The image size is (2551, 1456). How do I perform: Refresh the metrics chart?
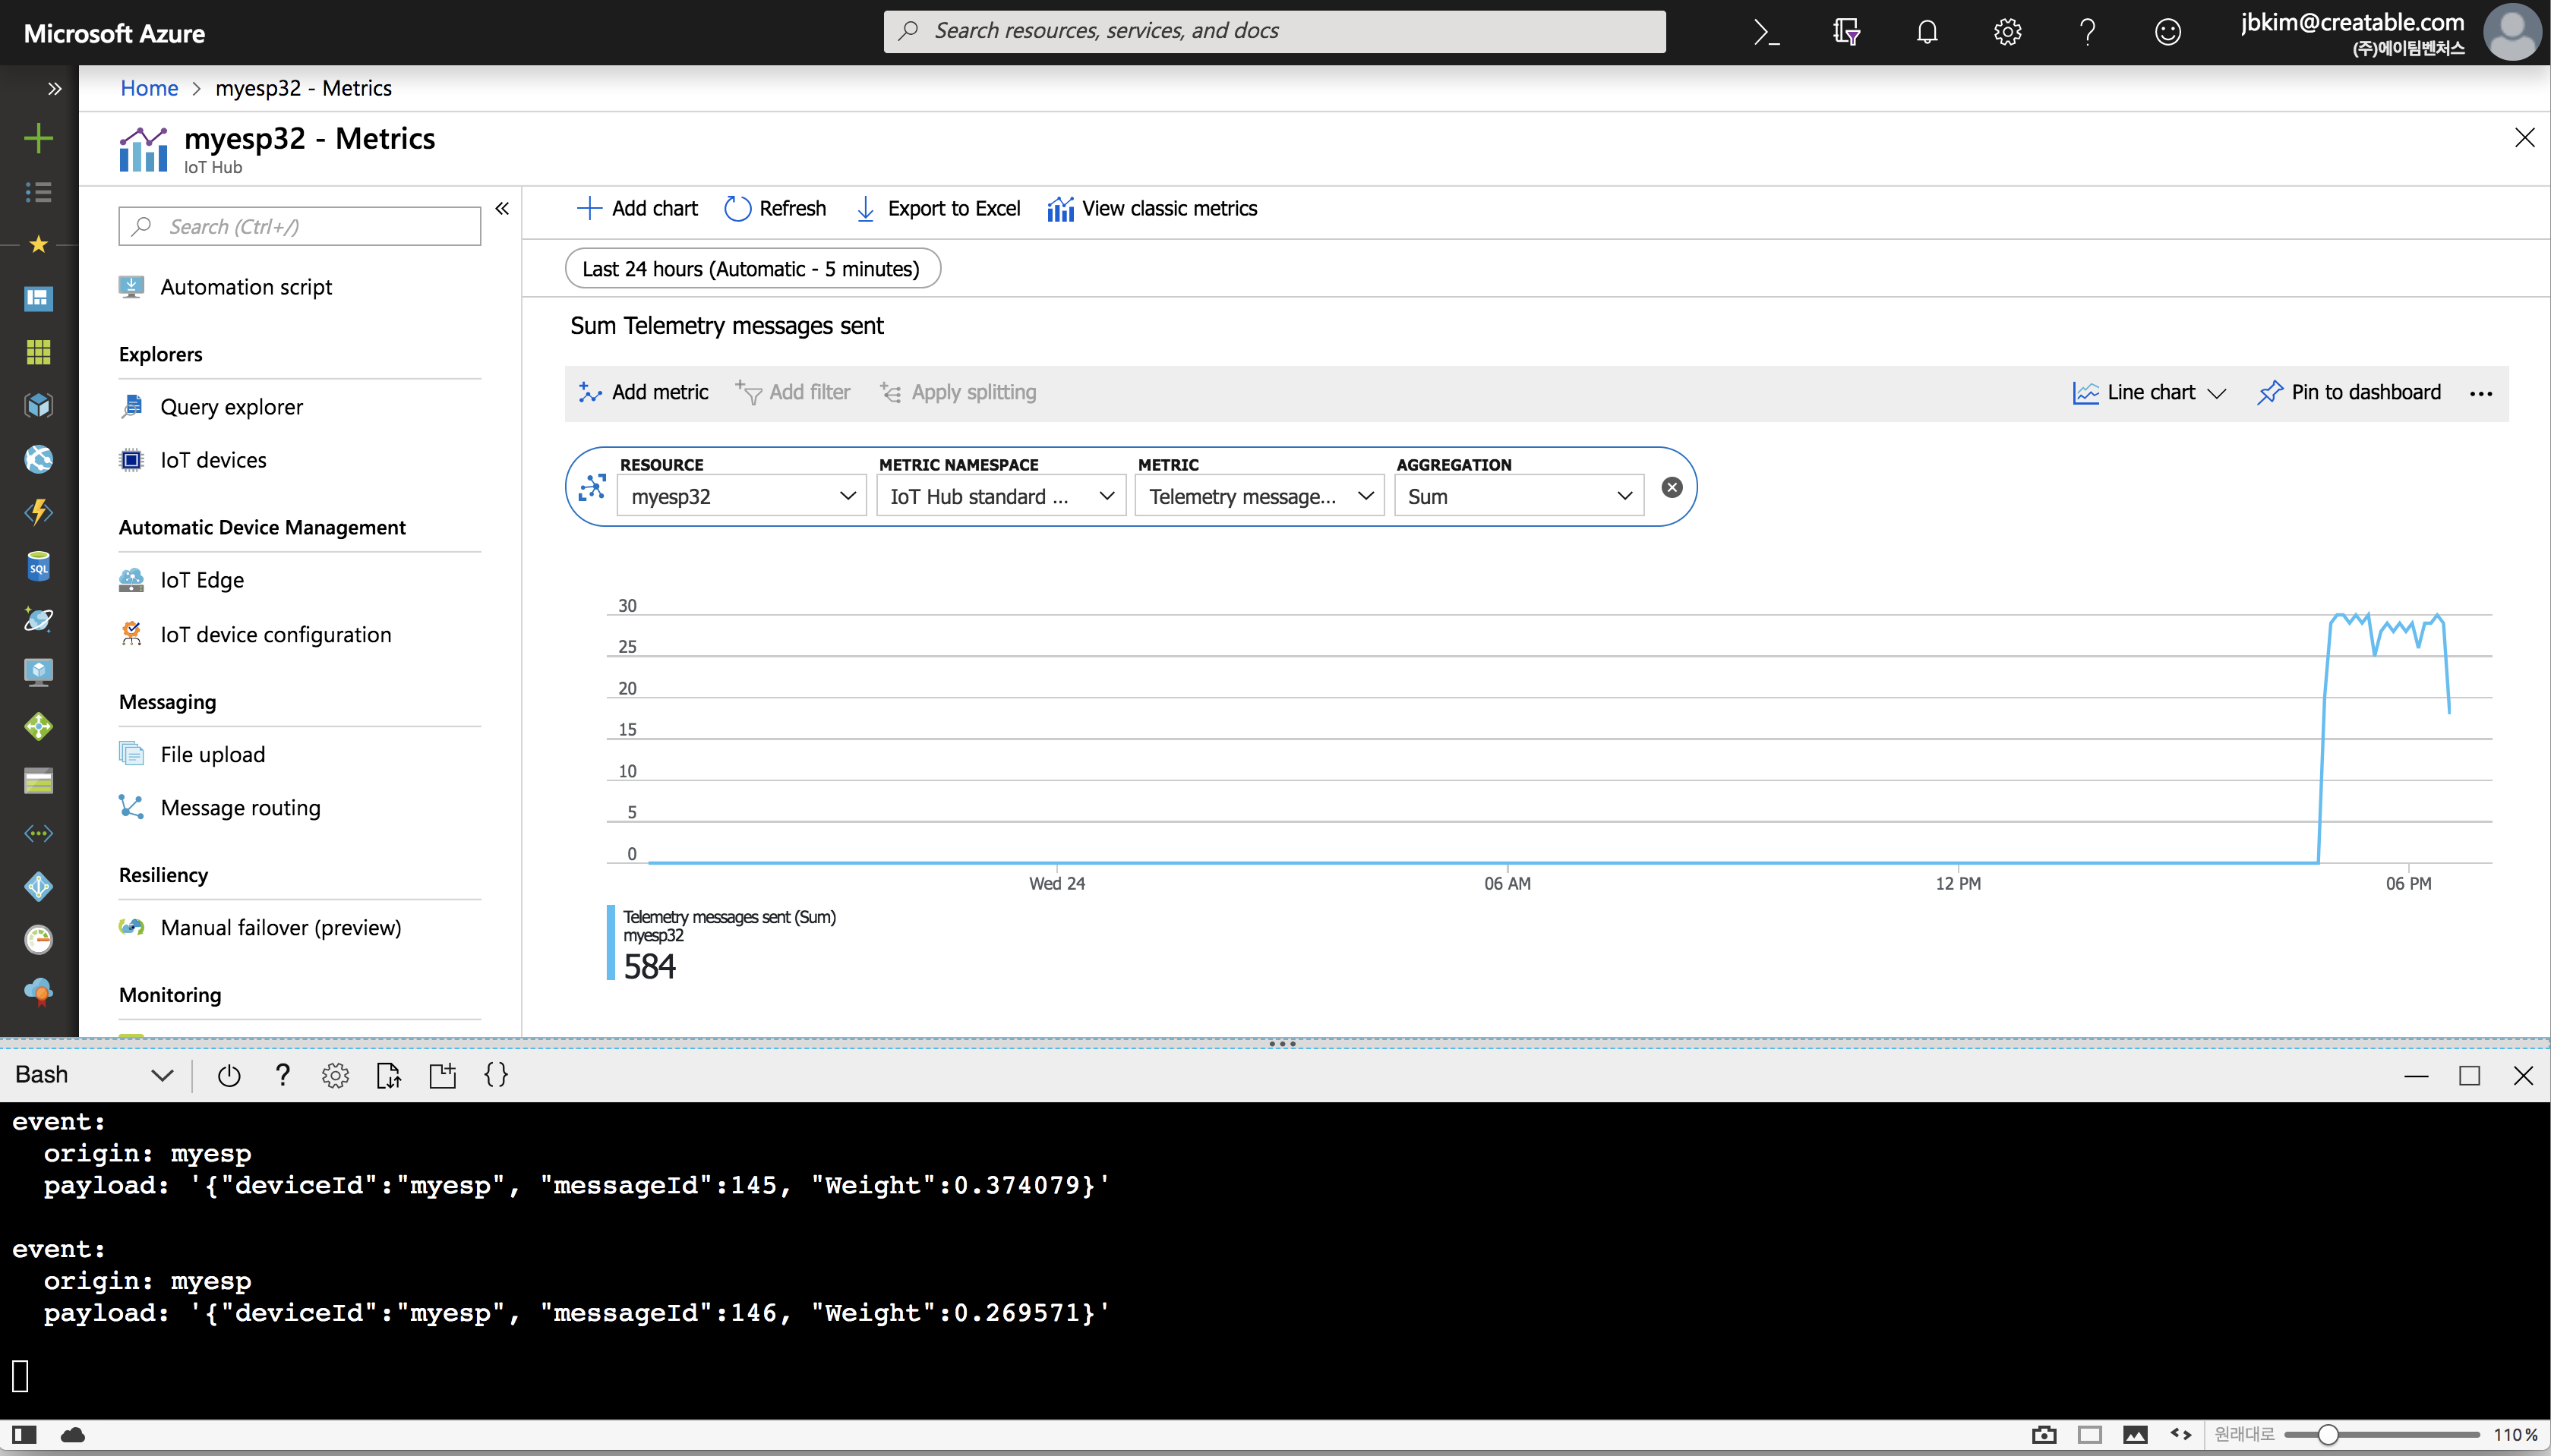[x=775, y=208]
